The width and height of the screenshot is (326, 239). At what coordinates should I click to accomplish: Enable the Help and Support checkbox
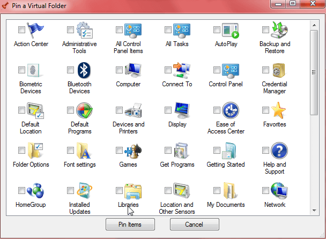coord(266,150)
